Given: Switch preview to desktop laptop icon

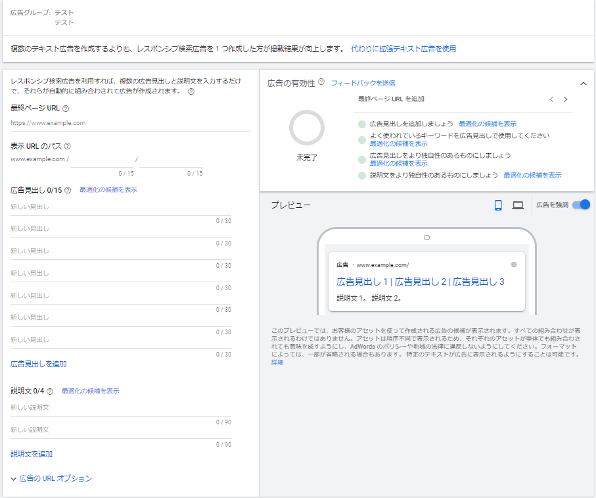Looking at the screenshot, I should coord(518,205).
